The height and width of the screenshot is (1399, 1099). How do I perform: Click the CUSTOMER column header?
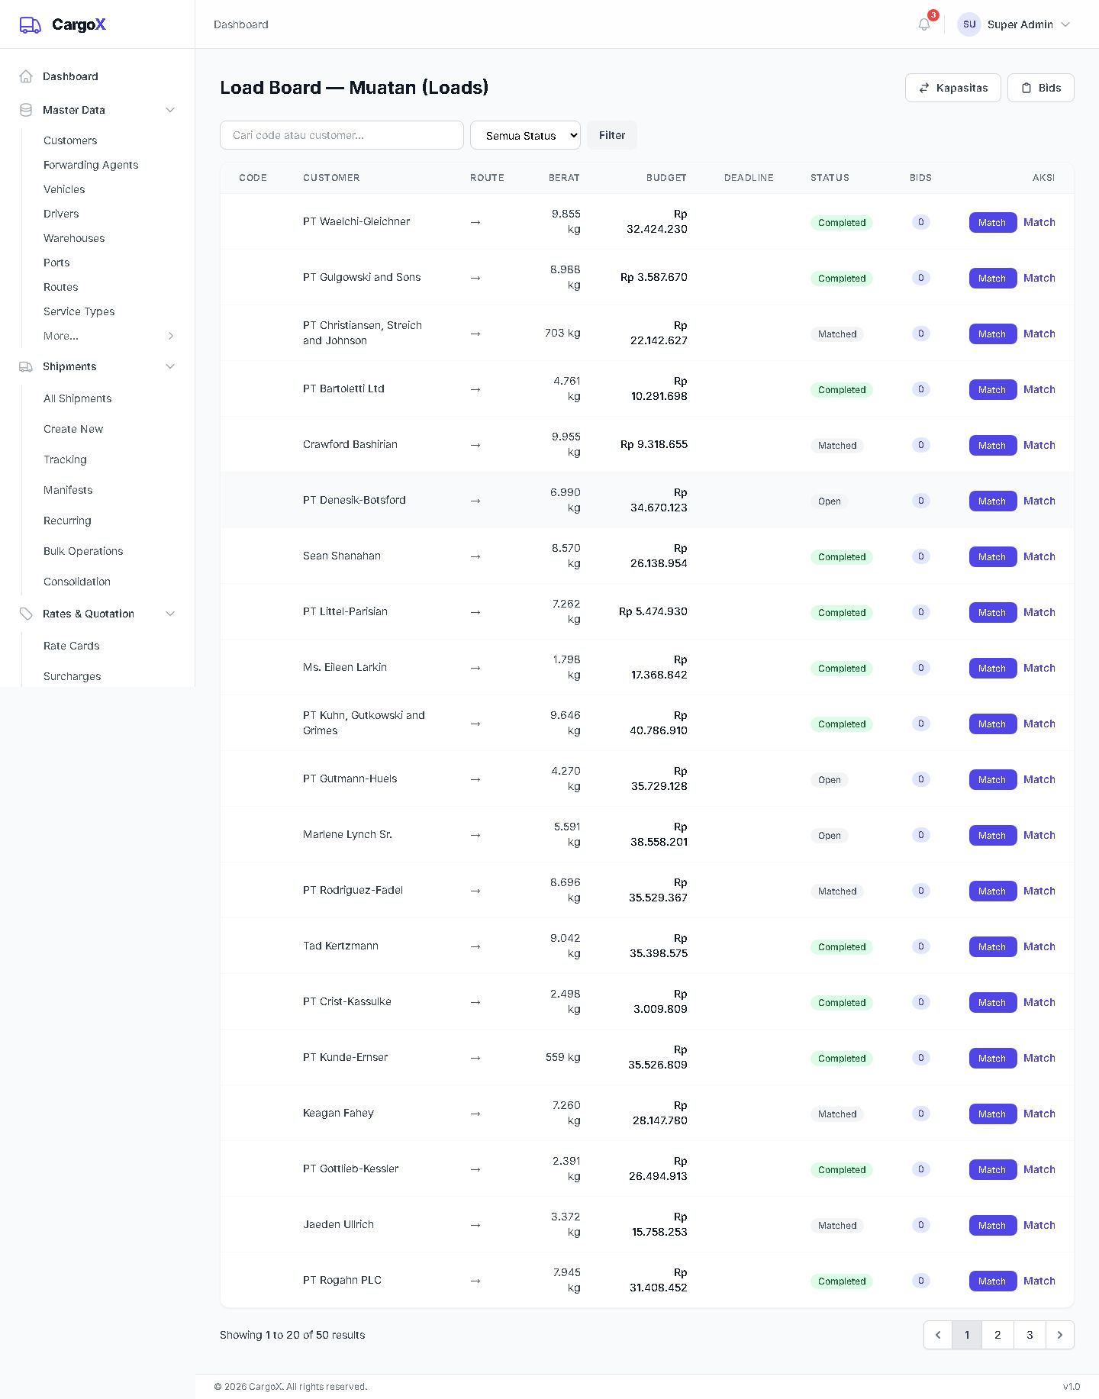(x=331, y=178)
